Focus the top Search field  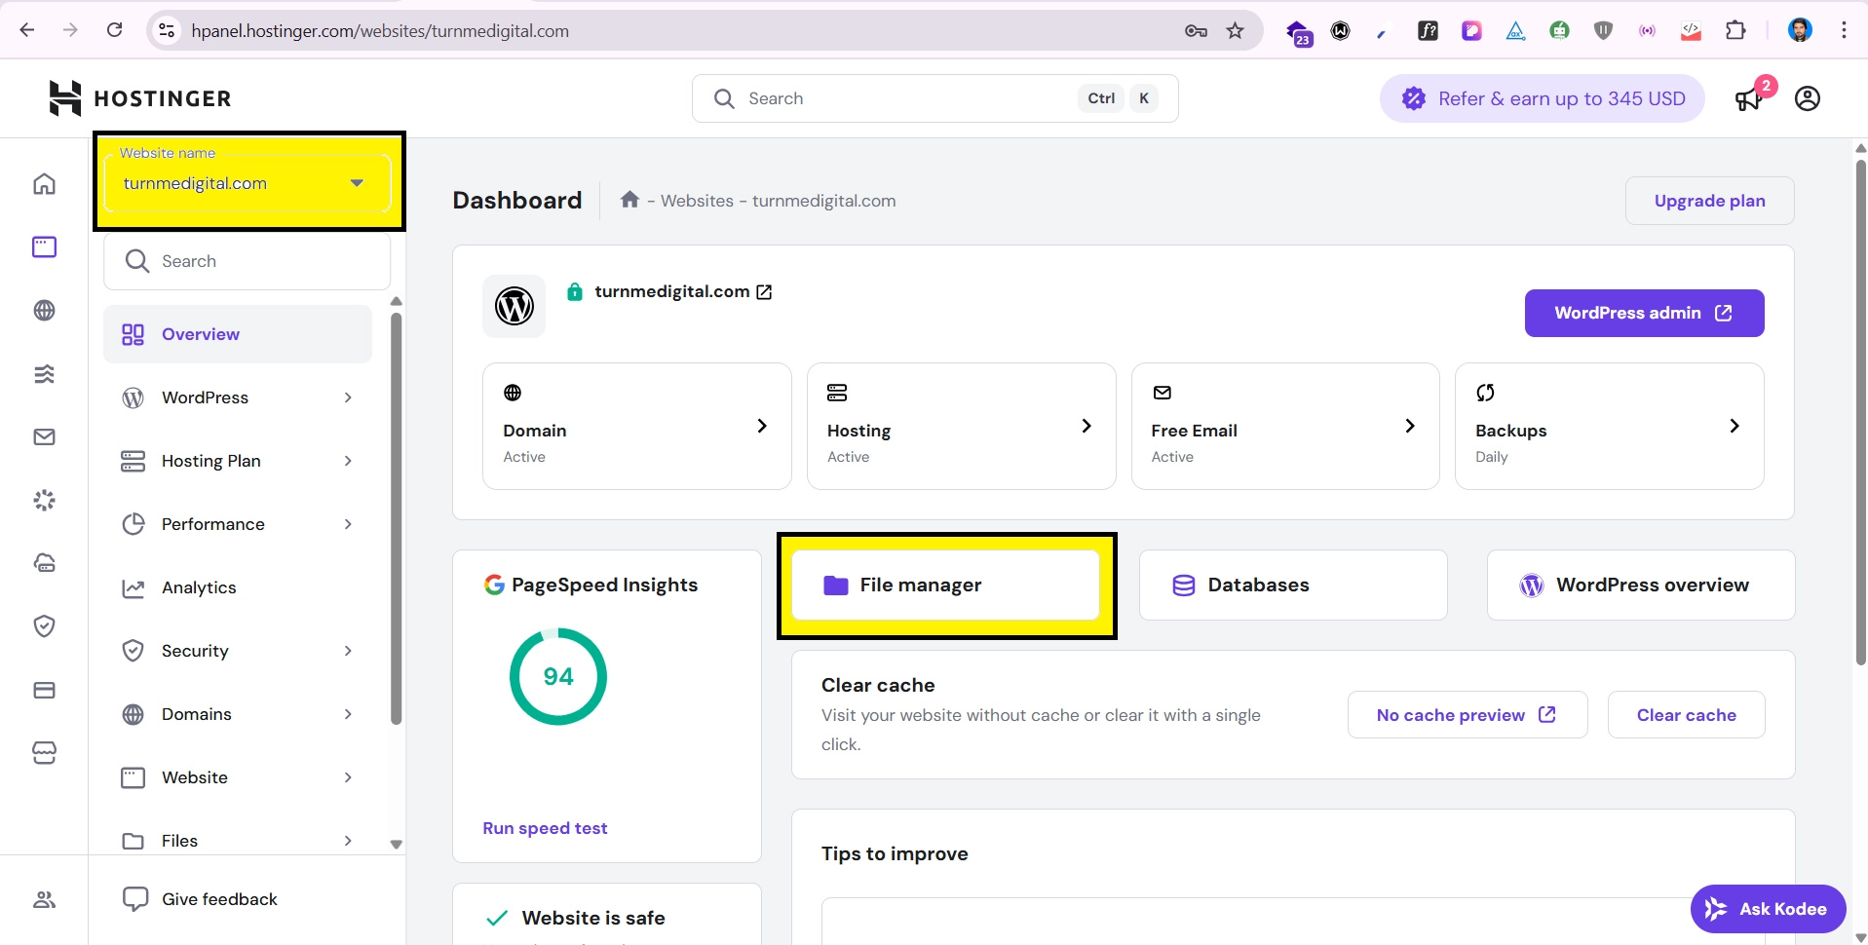[906, 98]
